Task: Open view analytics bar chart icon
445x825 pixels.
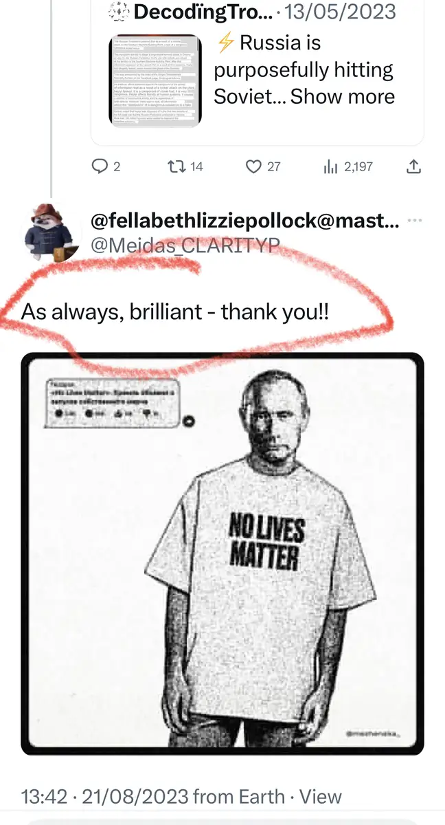Action: tap(331, 166)
